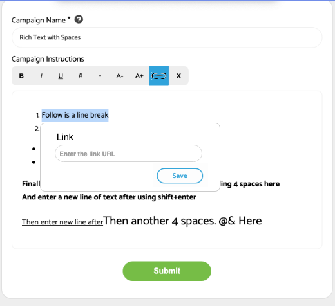Screen dimensions: 335x306
Task: Place cursor in 'And enter a new line' text
Action: click(109, 197)
